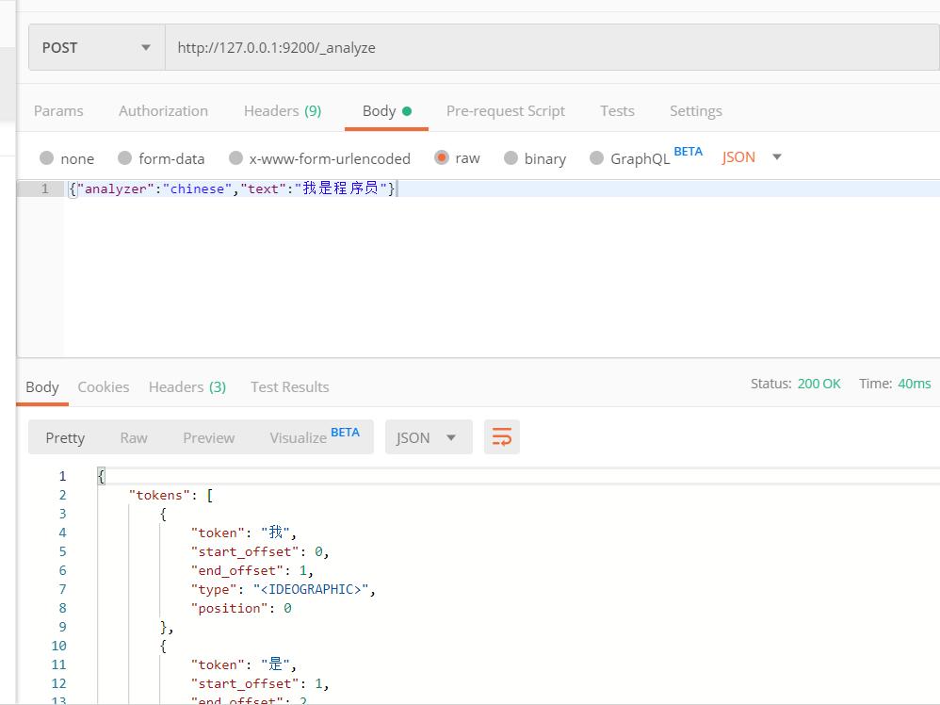
Task: Open the response Headers (3) tab
Action: point(187,387)
